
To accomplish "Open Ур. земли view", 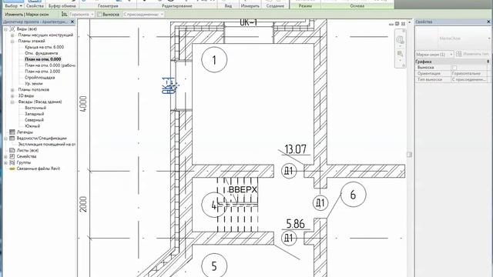I will (x=34, y=84).
